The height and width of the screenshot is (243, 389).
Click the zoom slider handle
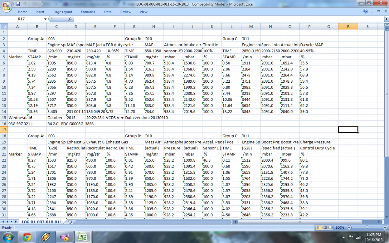pos(367,227)
